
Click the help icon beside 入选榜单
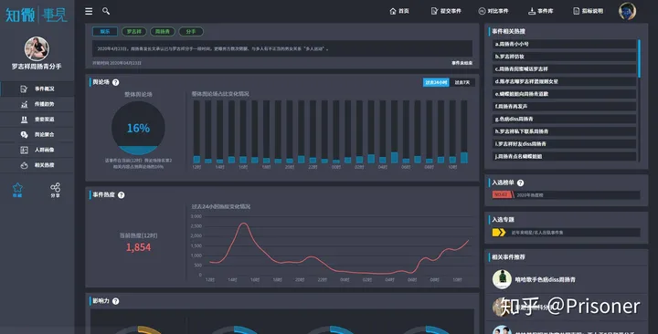coord(520,183)
